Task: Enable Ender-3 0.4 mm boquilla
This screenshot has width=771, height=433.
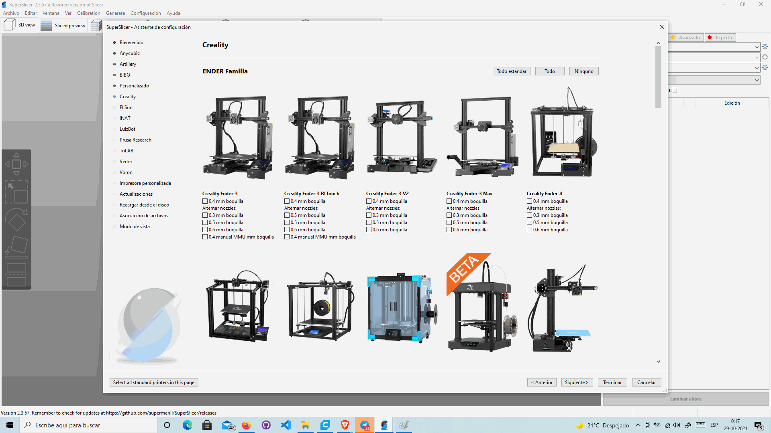Action: (x=205, y=201)
